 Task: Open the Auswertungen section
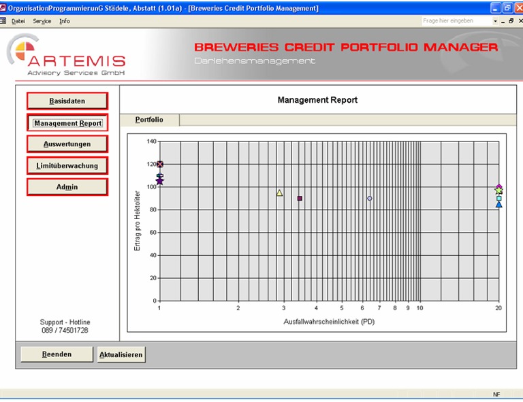[67, 144]
